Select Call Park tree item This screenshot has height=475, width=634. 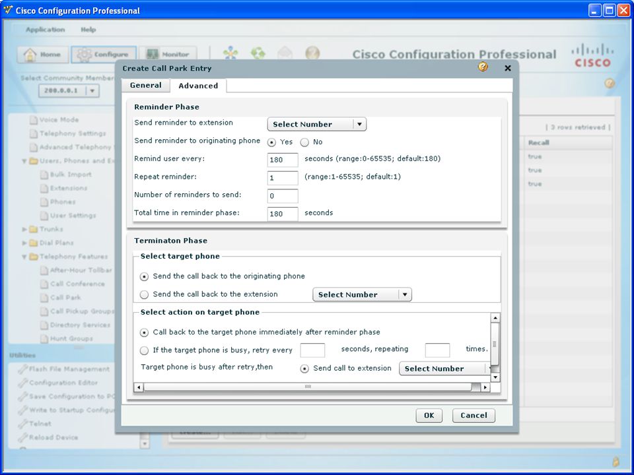pyautogui.click(x=65, y=298)
